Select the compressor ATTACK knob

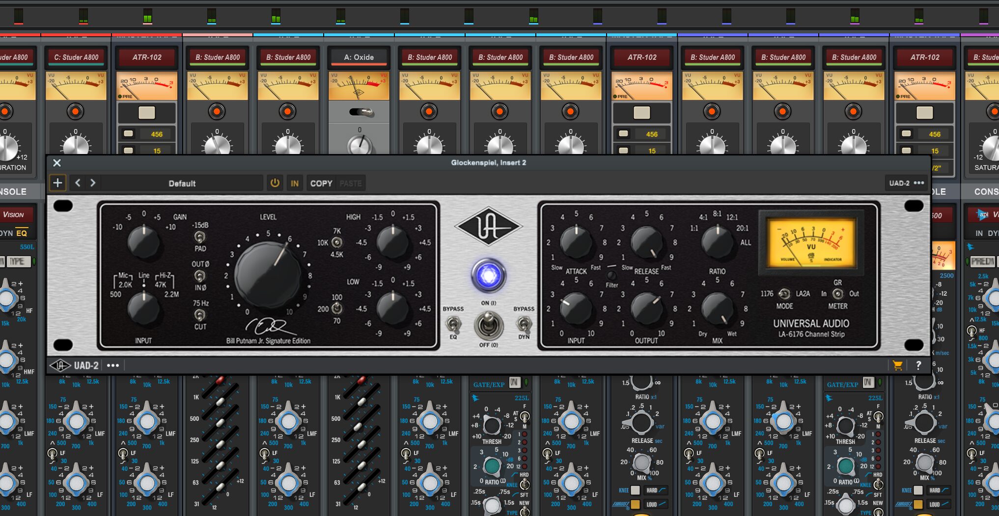[576, 242]
